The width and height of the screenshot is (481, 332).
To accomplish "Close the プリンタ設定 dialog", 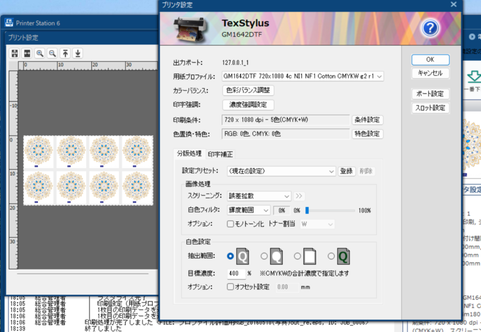I will click(x=453, y=4).
